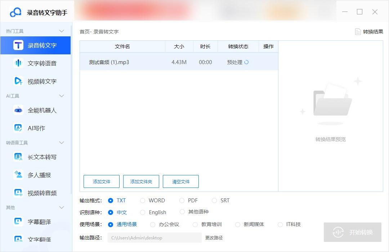Select 新闻媒体 usage scenario
Image resolution: width=389 pixels, height=252 pixels.
[x=250, y=225]
